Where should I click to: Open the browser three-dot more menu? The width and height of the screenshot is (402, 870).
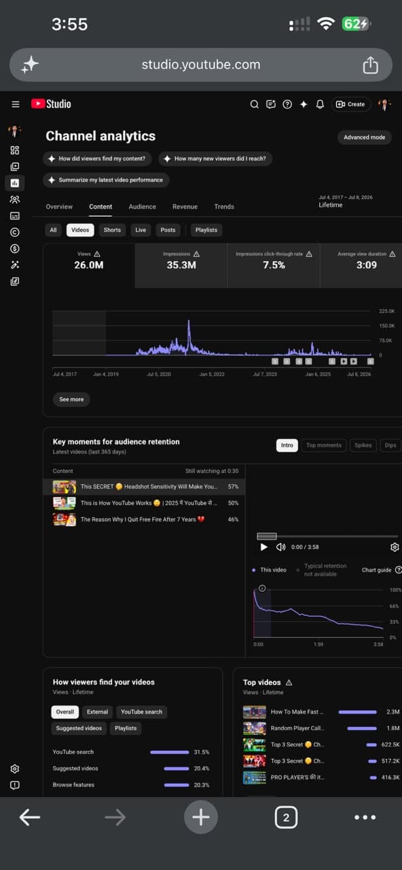[365, 818]
